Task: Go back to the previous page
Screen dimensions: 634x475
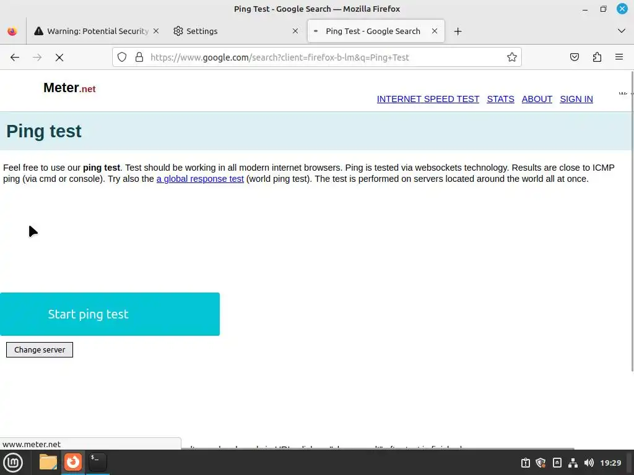Action: click(x=15, y=58)
